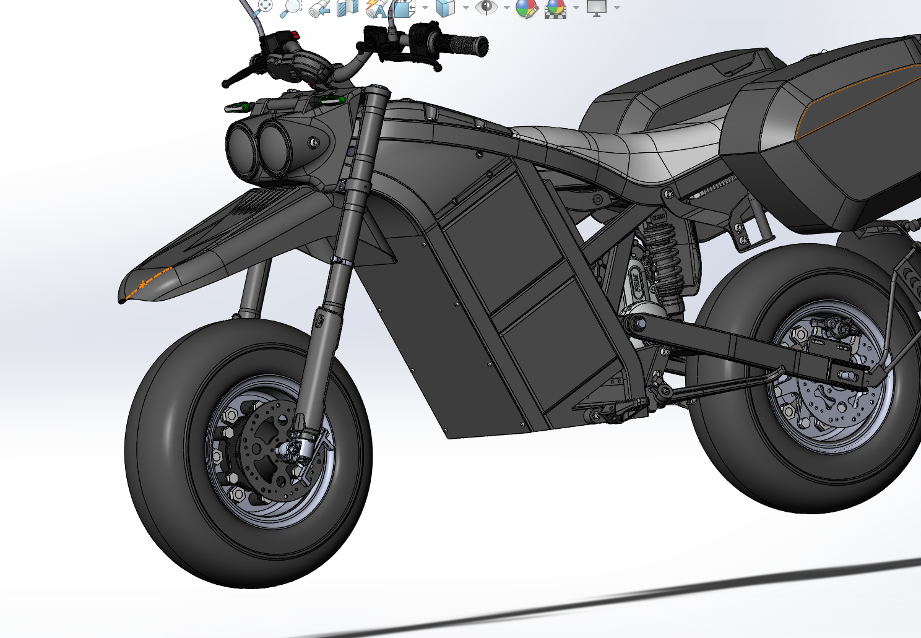Activate the Section View tool
The width and height of the screenshot is (921, 638).
click(x=348, y=7)
